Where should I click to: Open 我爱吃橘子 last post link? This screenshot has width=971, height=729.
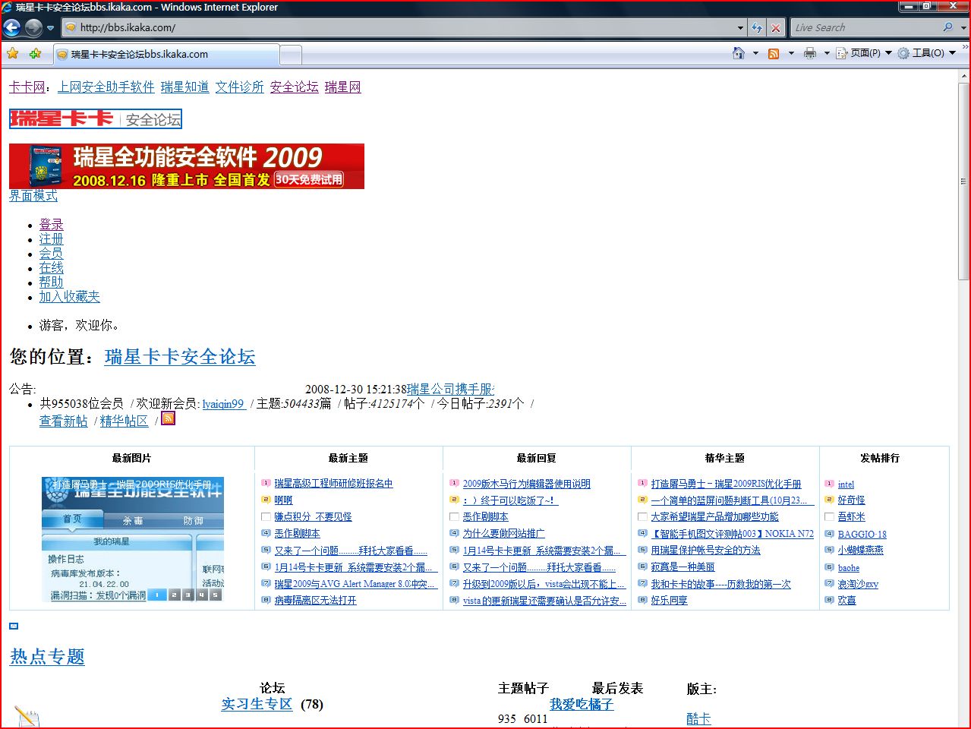582,704
